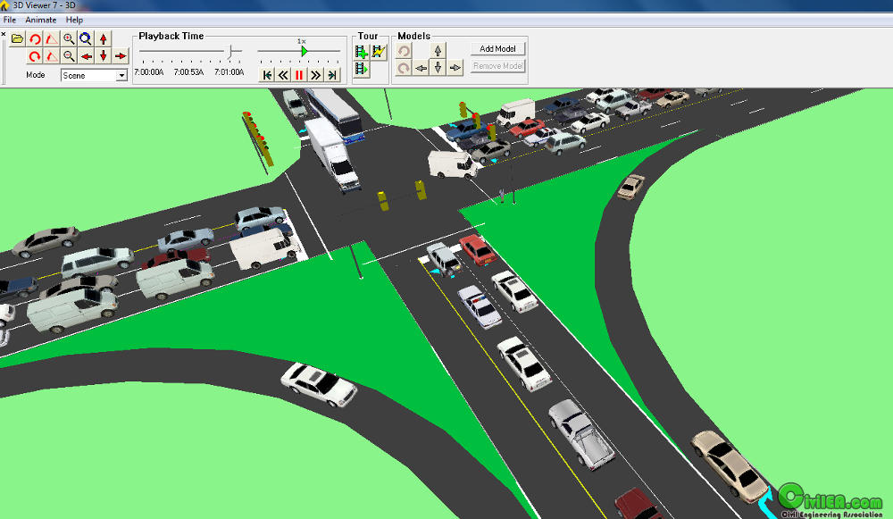893x519 pixels.
Task: Open the File menu
Action: [x=10, y=19]
